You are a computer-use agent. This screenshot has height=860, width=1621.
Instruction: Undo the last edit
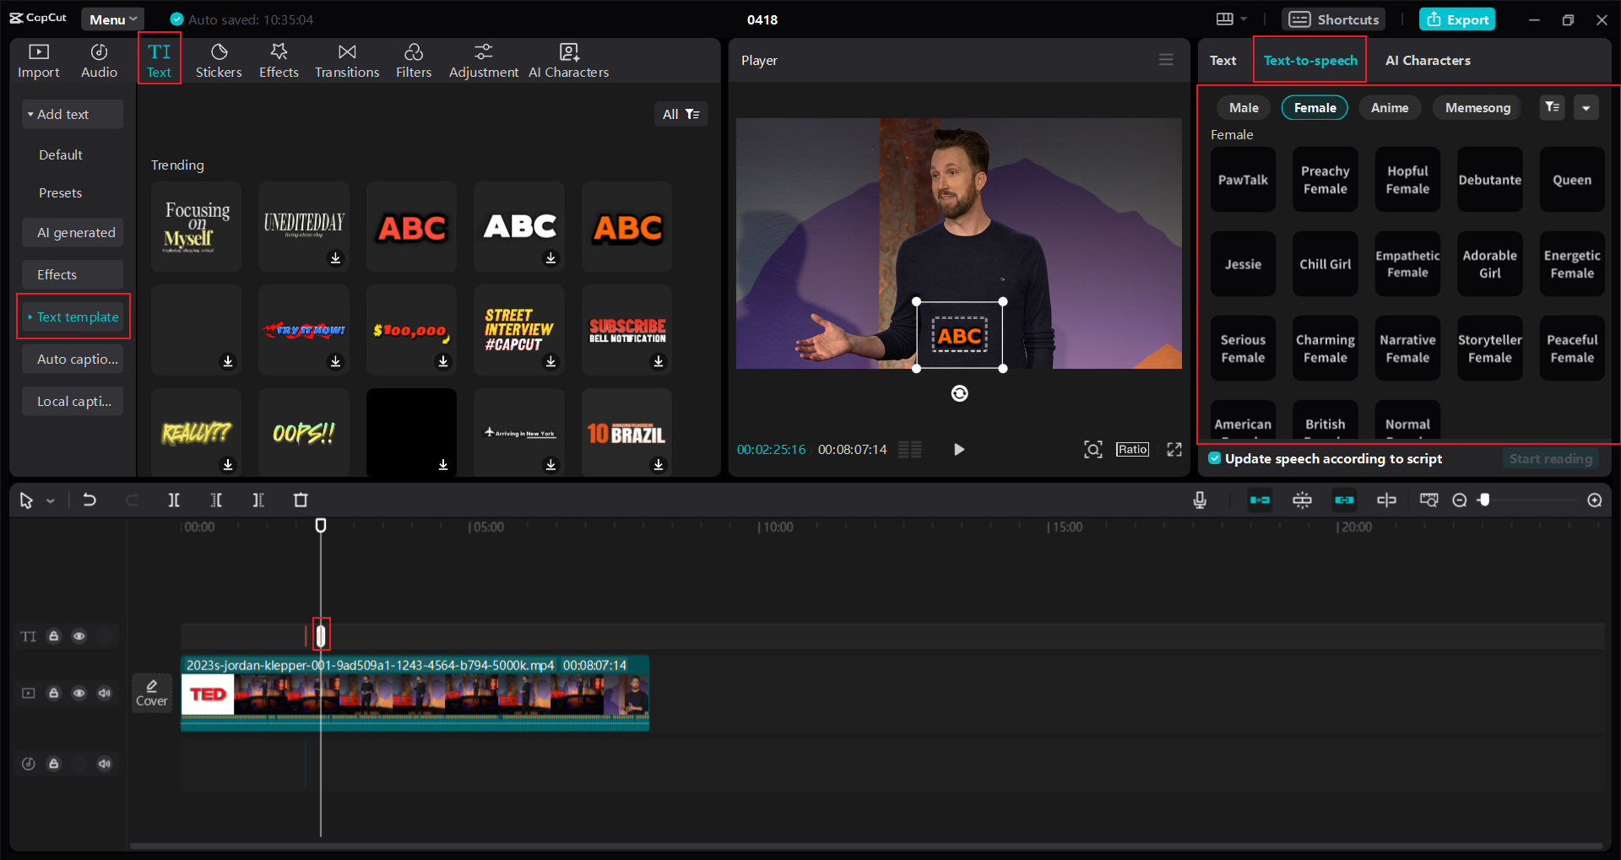(x=90, y=500)
